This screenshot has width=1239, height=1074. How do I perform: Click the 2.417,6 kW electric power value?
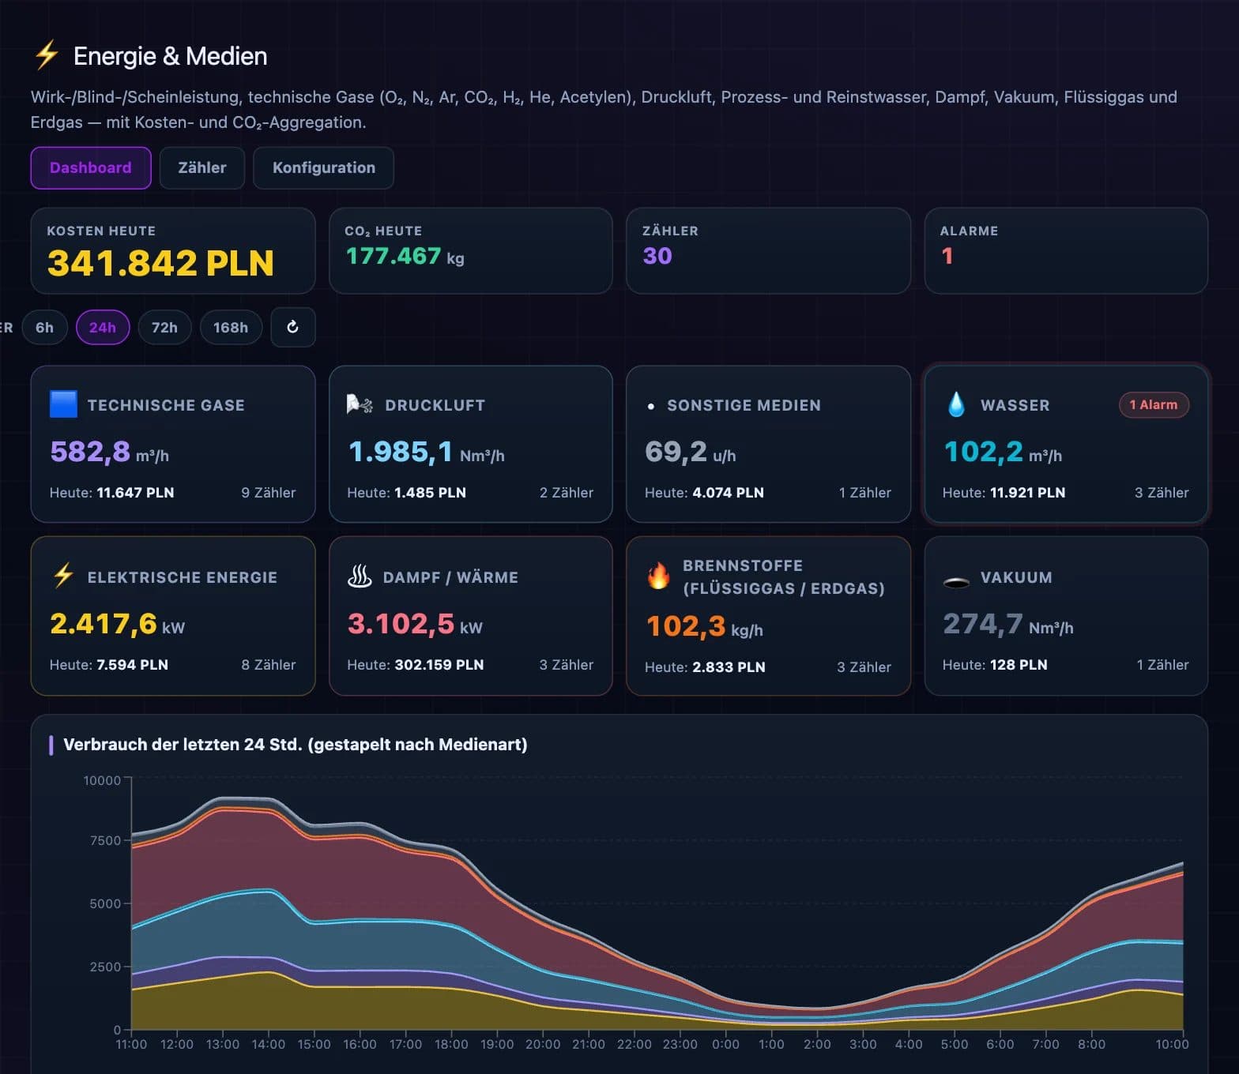117,624
